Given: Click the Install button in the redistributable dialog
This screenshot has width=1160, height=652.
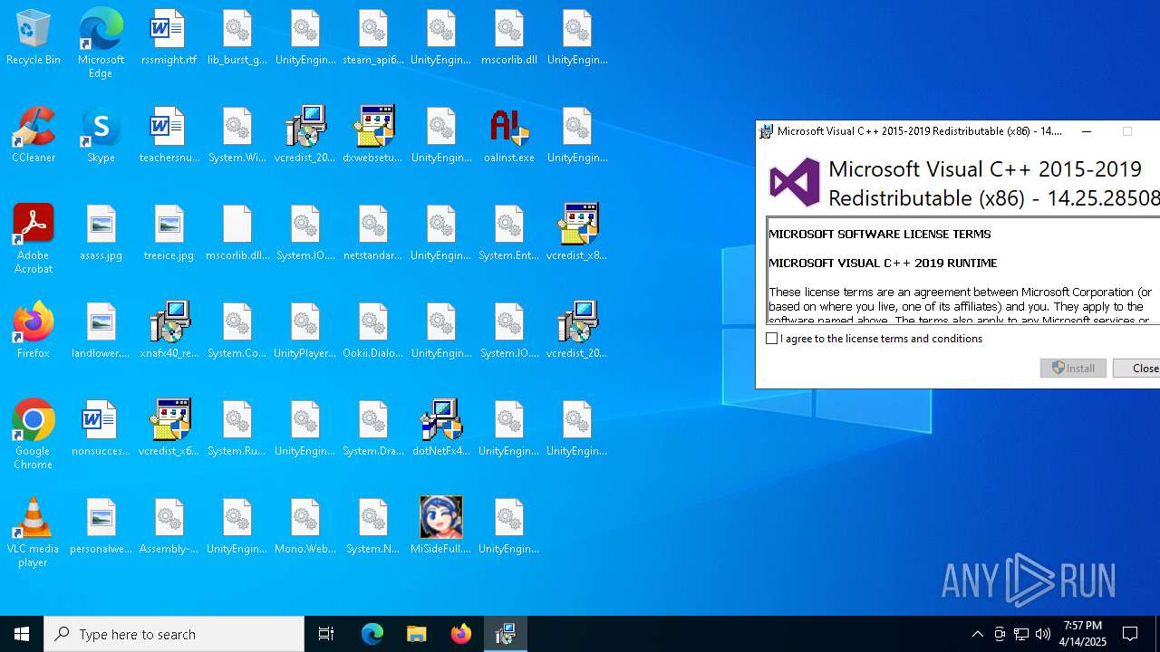Looking at the screenshot, I should point(1073,368).
